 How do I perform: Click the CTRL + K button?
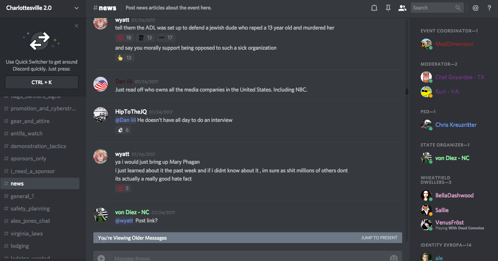[x=42, y=82]
